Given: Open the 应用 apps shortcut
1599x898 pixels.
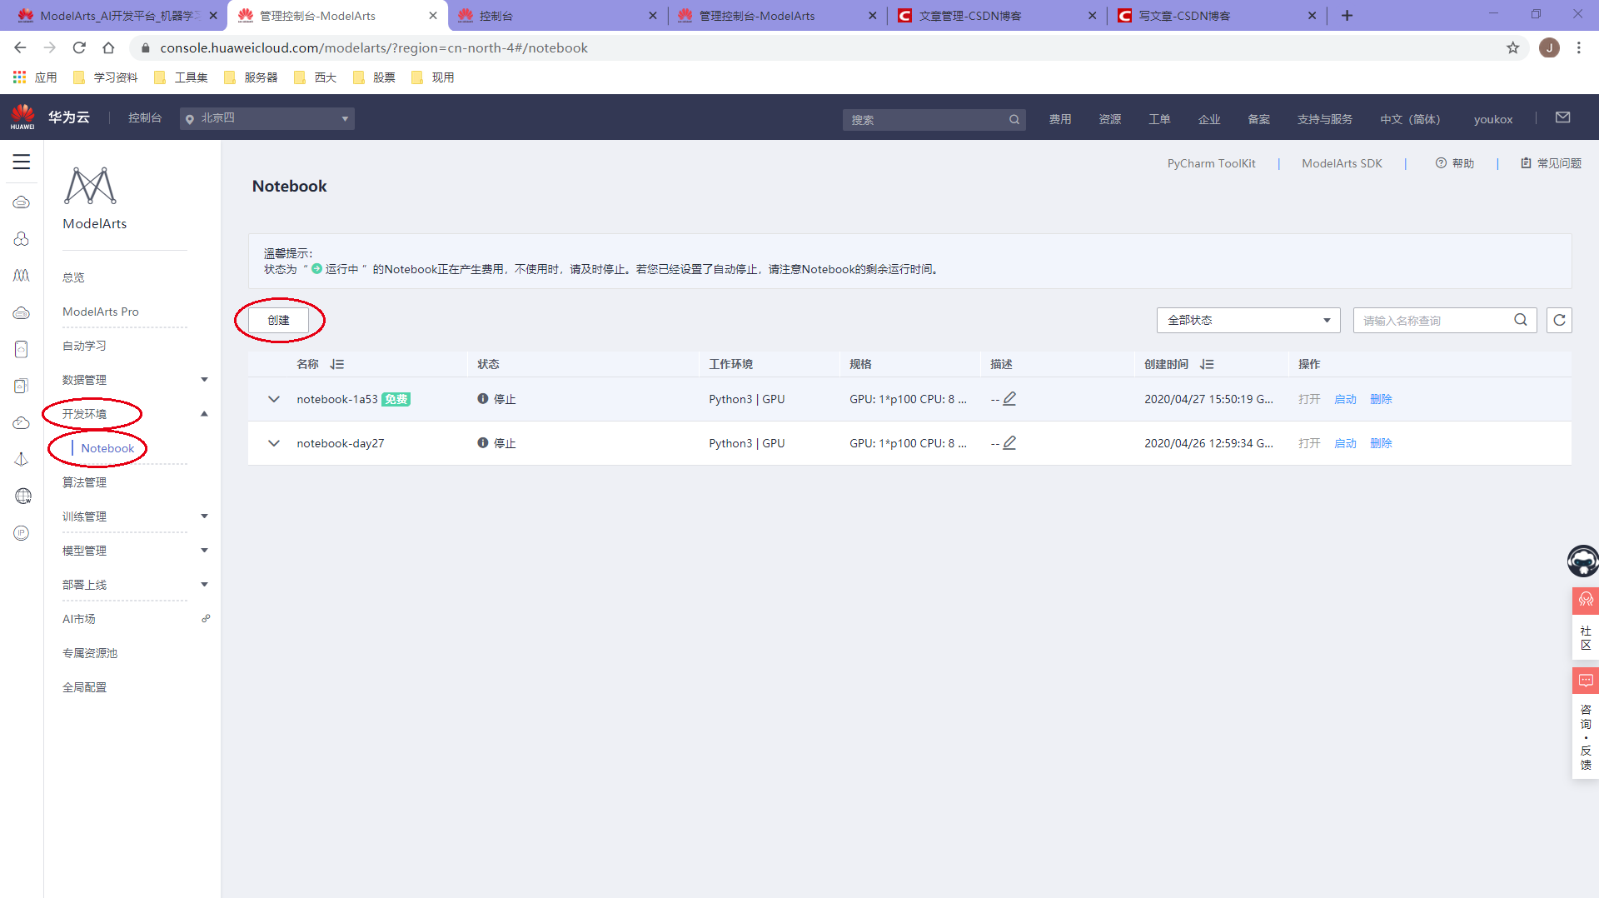Looking at the screenshot, I should [x=35, y=77].
